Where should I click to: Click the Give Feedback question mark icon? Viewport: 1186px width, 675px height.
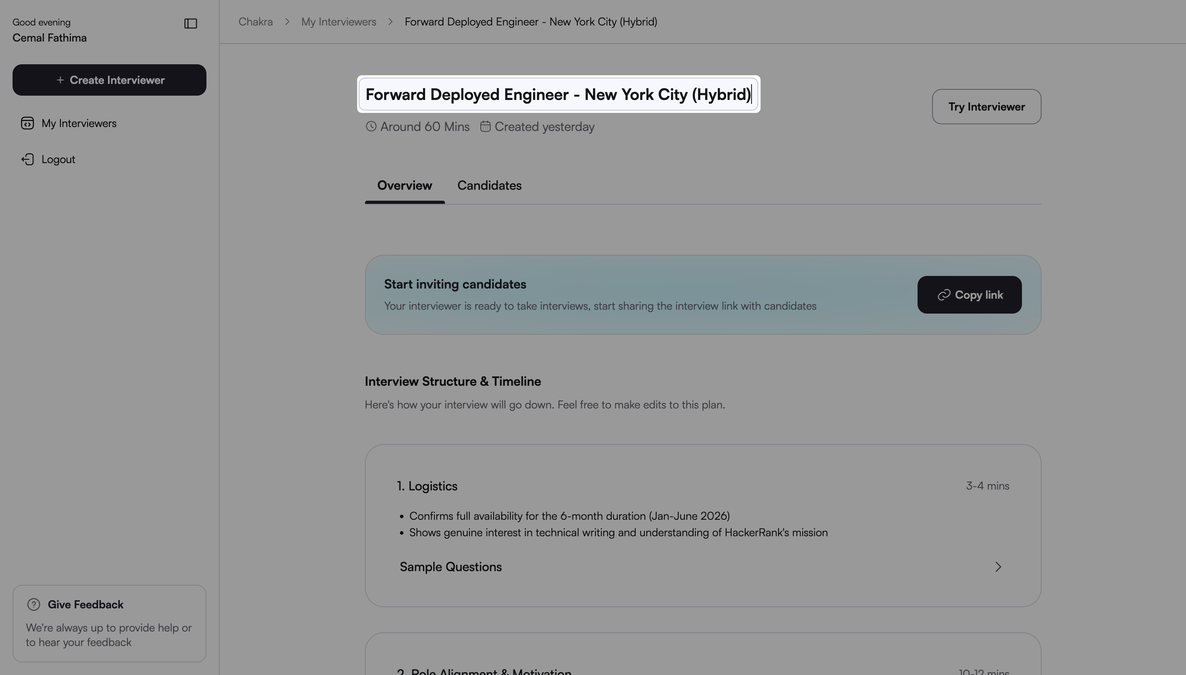click(34, 604)
